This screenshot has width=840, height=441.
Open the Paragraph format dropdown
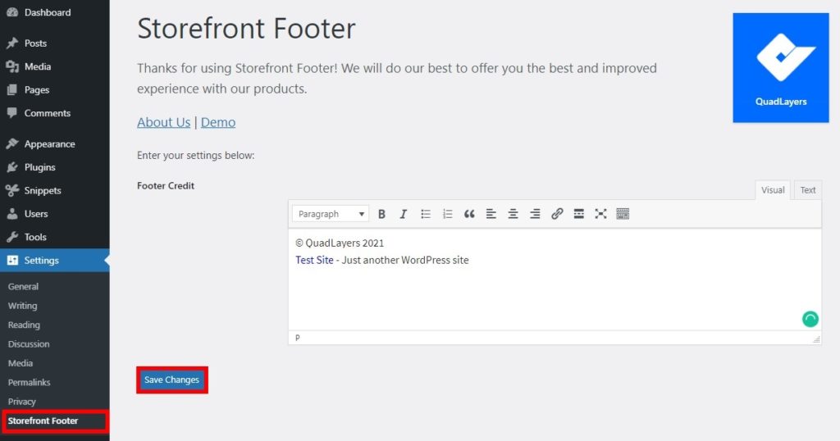click(331, 214)
